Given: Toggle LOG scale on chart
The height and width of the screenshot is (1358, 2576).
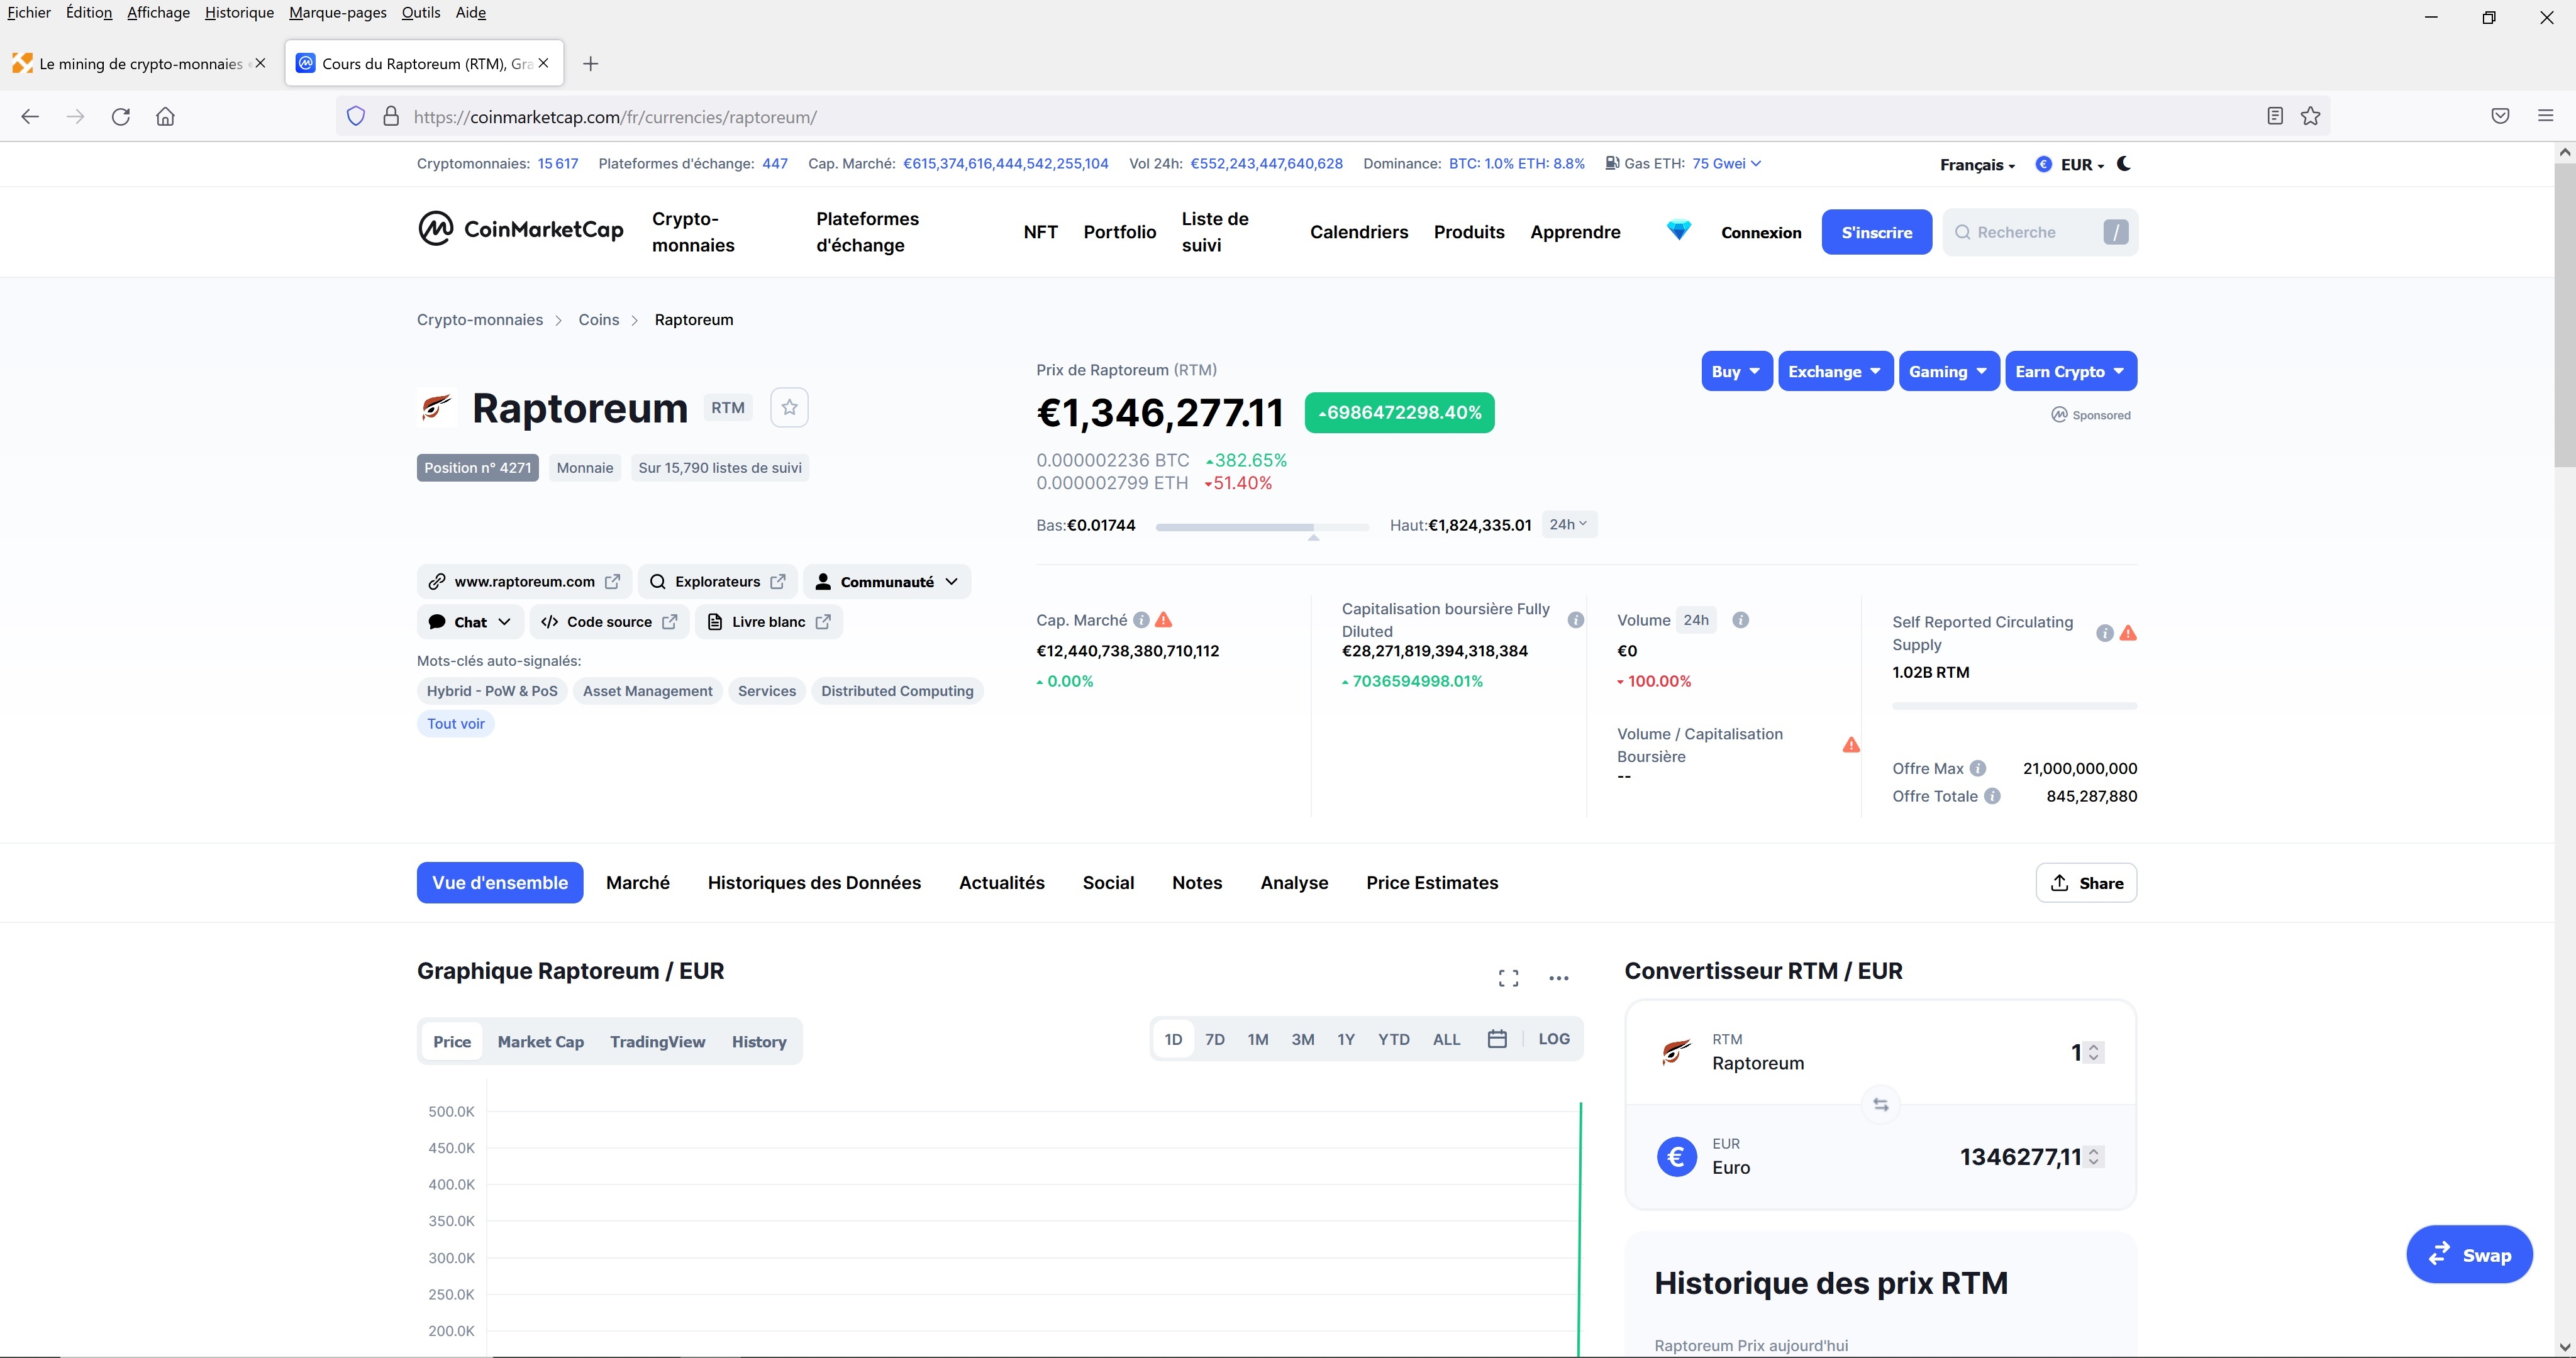Looking at the screenshot, I should [1554, 1039].
